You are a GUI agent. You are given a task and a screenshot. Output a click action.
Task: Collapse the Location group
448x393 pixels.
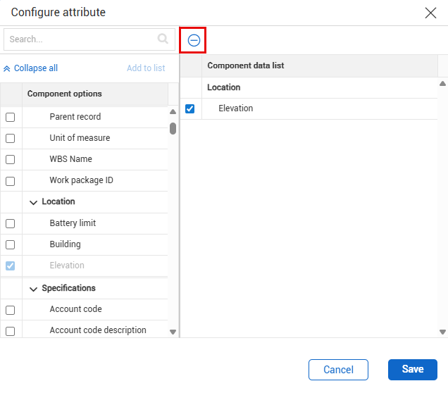click(33, 202)
